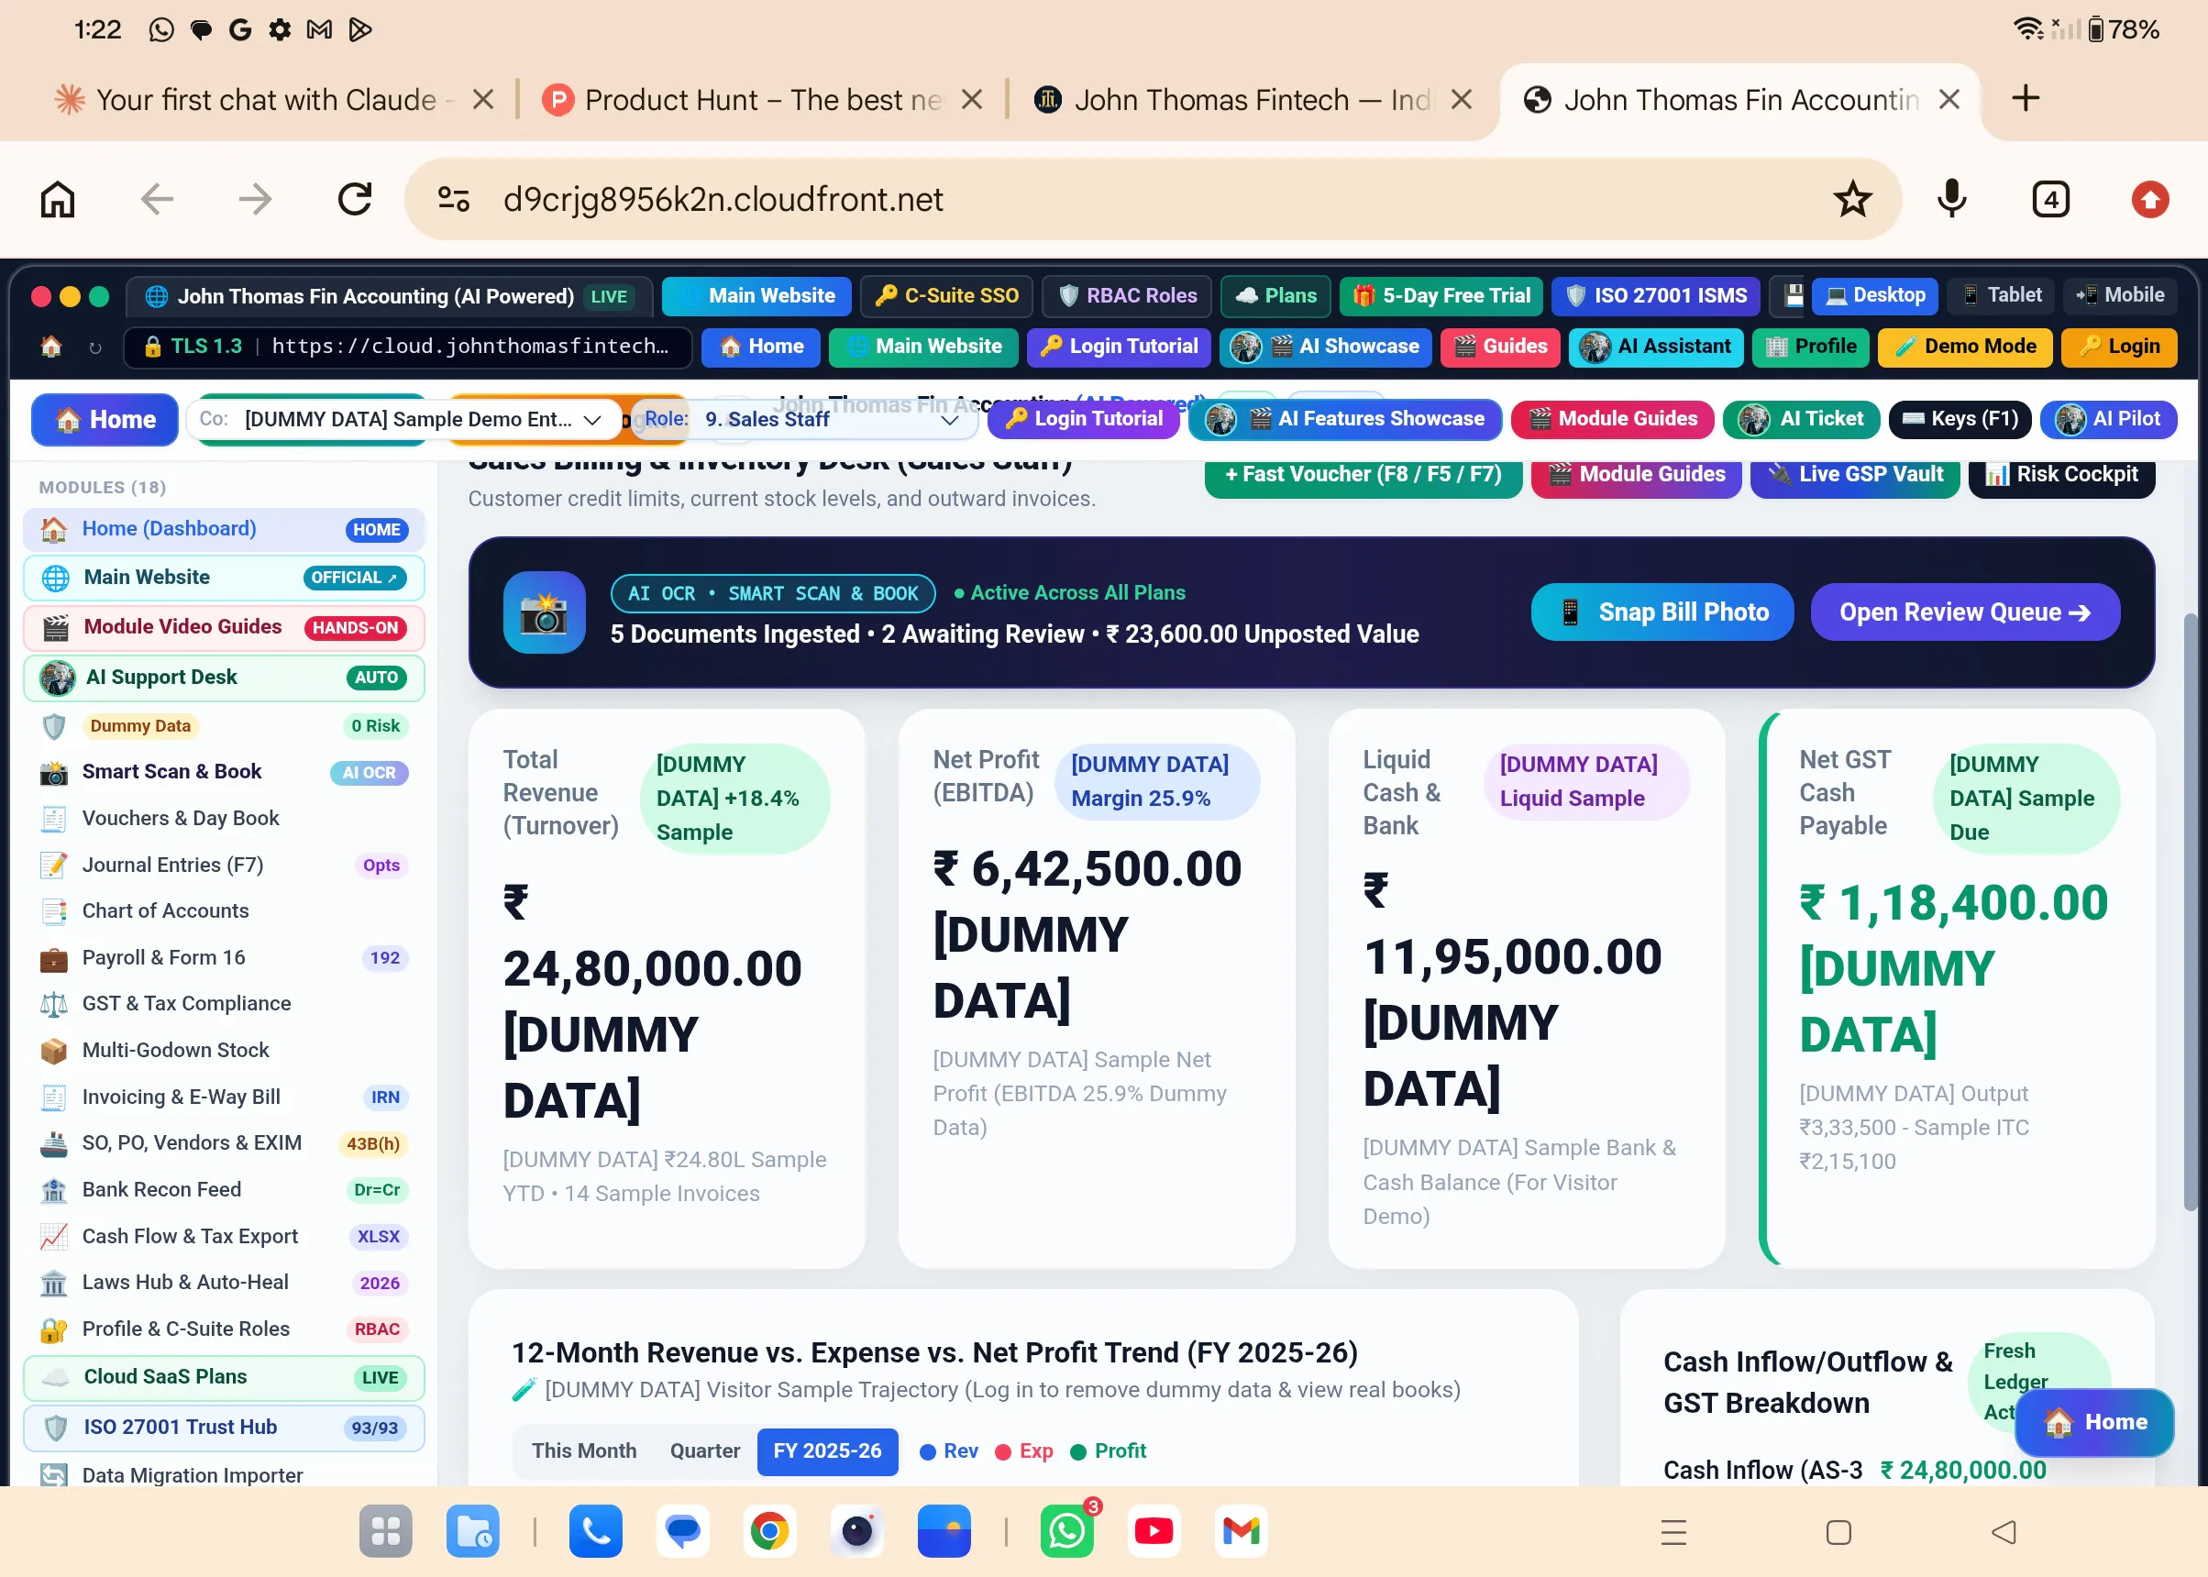
Task: Click the 5-Day Free Trial button
Action: coord(1441,296)
